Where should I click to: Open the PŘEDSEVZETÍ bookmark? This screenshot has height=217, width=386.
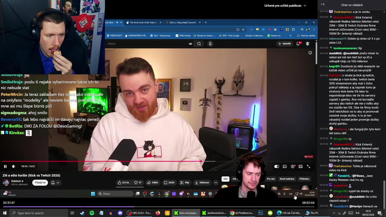coord(114,36)
